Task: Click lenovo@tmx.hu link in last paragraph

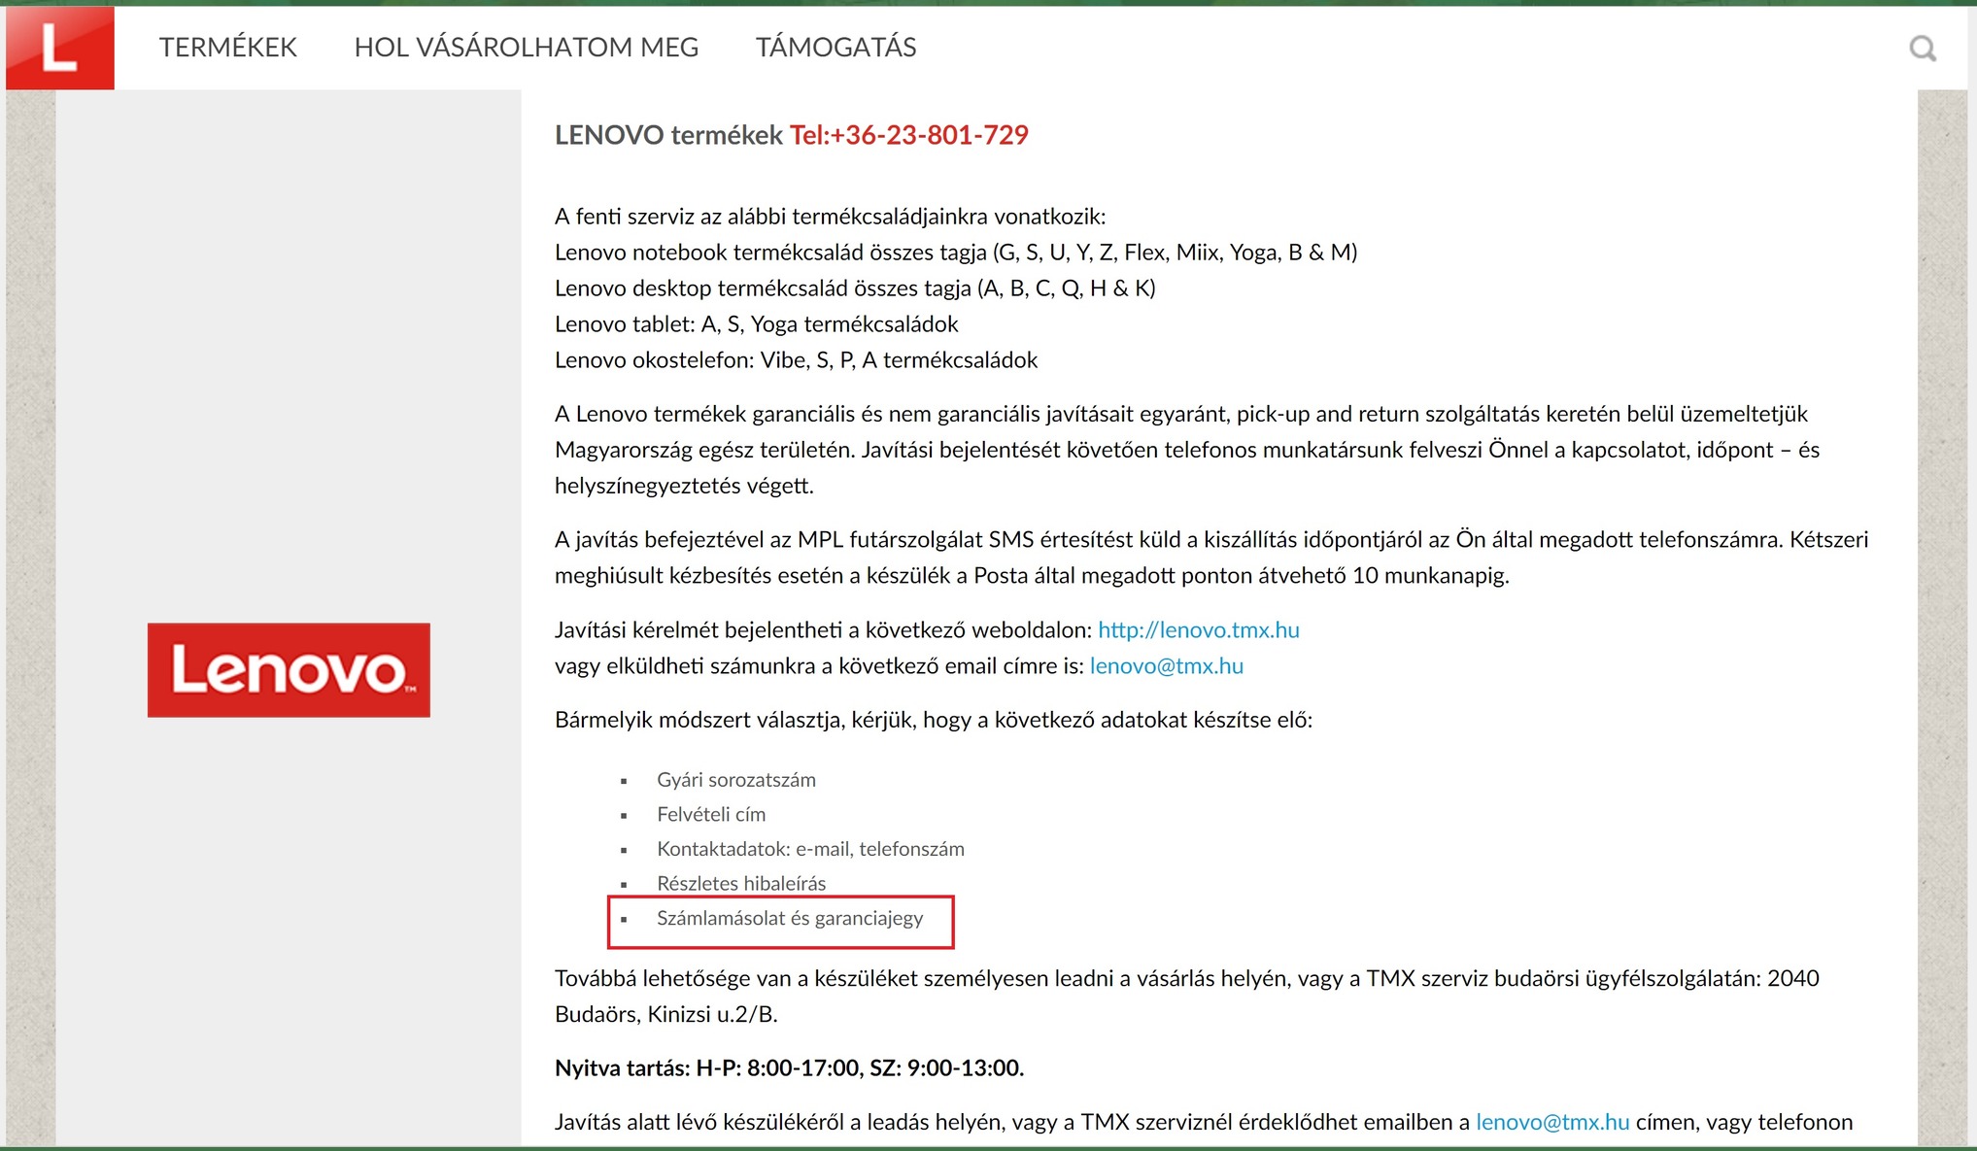Action: click(x=1551, y=1123)
